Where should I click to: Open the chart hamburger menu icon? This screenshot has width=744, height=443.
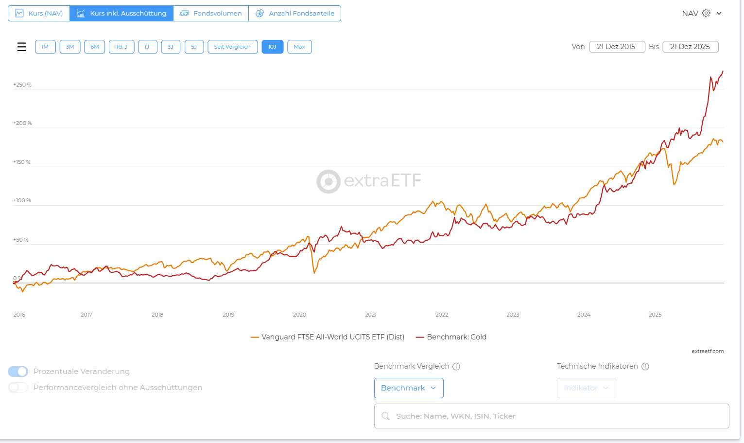point(21,47)
